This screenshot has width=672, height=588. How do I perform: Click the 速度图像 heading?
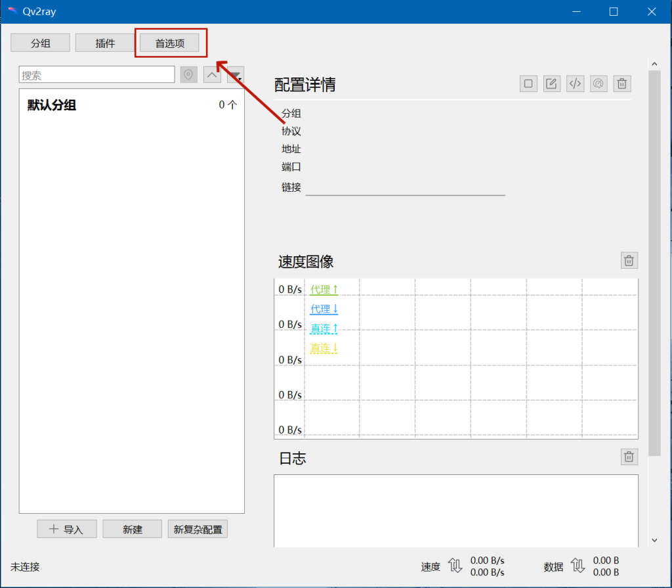[x=306, y=262]
